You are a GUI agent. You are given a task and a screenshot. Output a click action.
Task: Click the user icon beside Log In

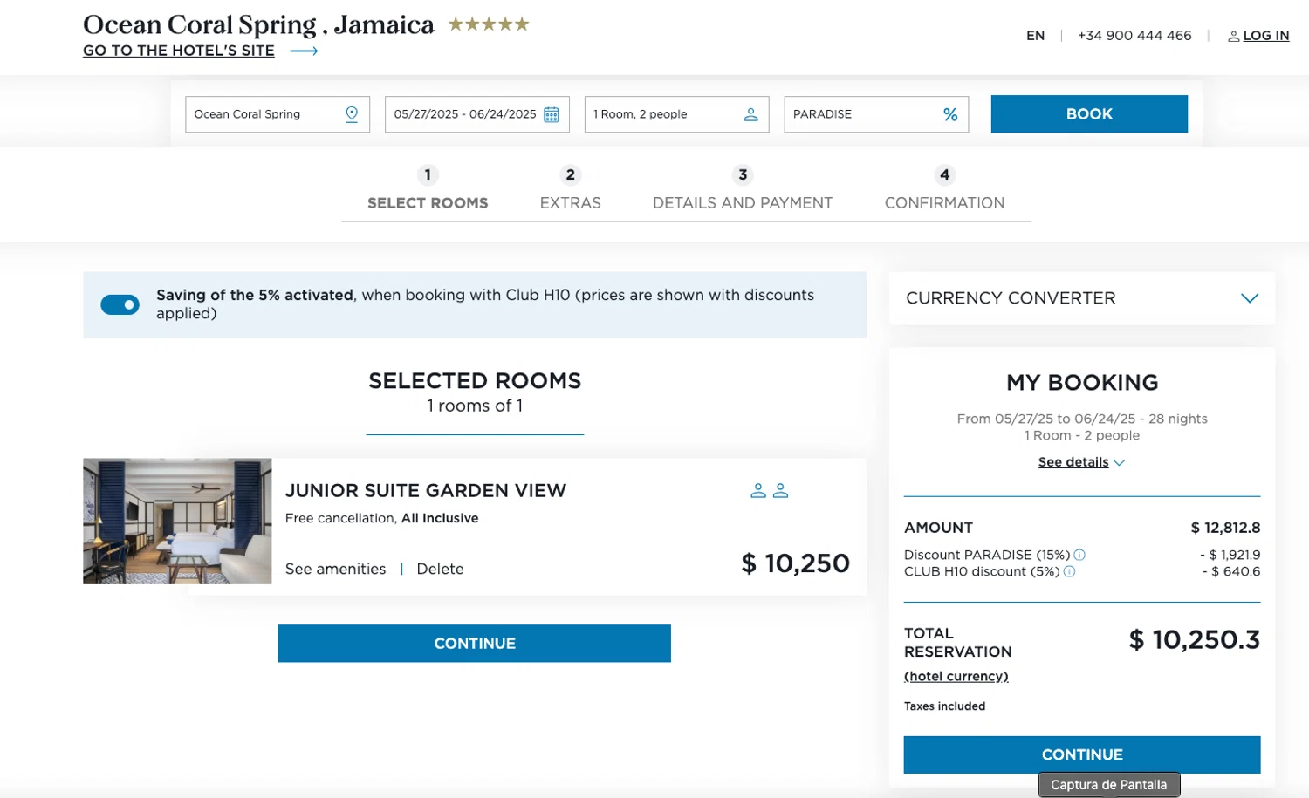coord(1233,36)
